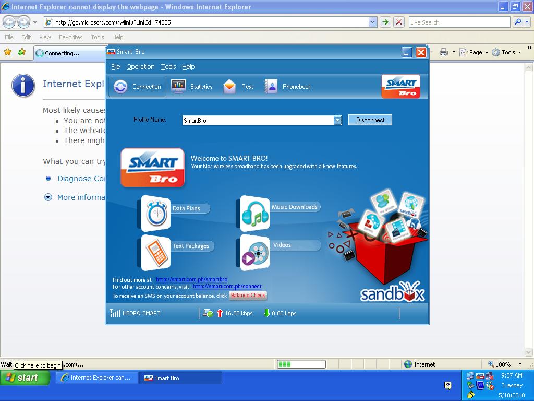Open the IE Tools gear dropdown
This screenshot has width=534, height=401.
pyautogui.click(x=507, y=52)
